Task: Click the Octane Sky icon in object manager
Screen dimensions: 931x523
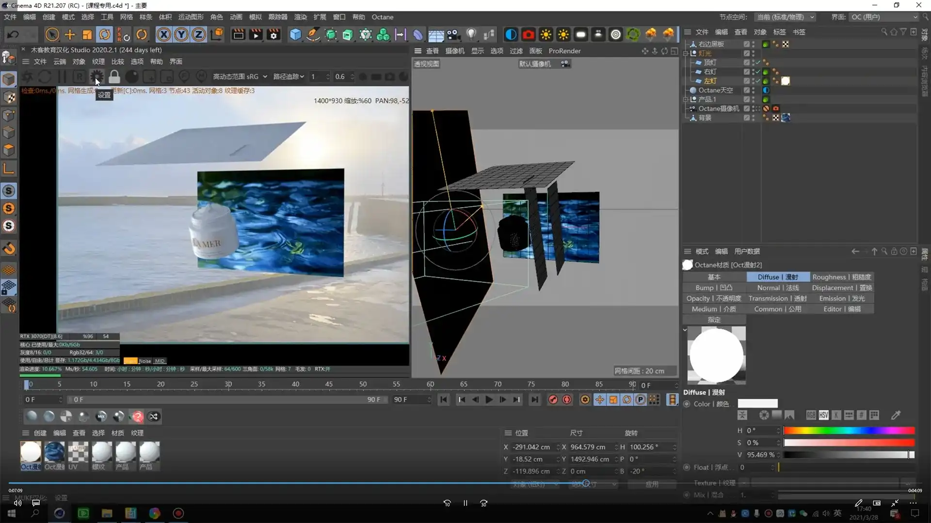Action: pos(693,90)
